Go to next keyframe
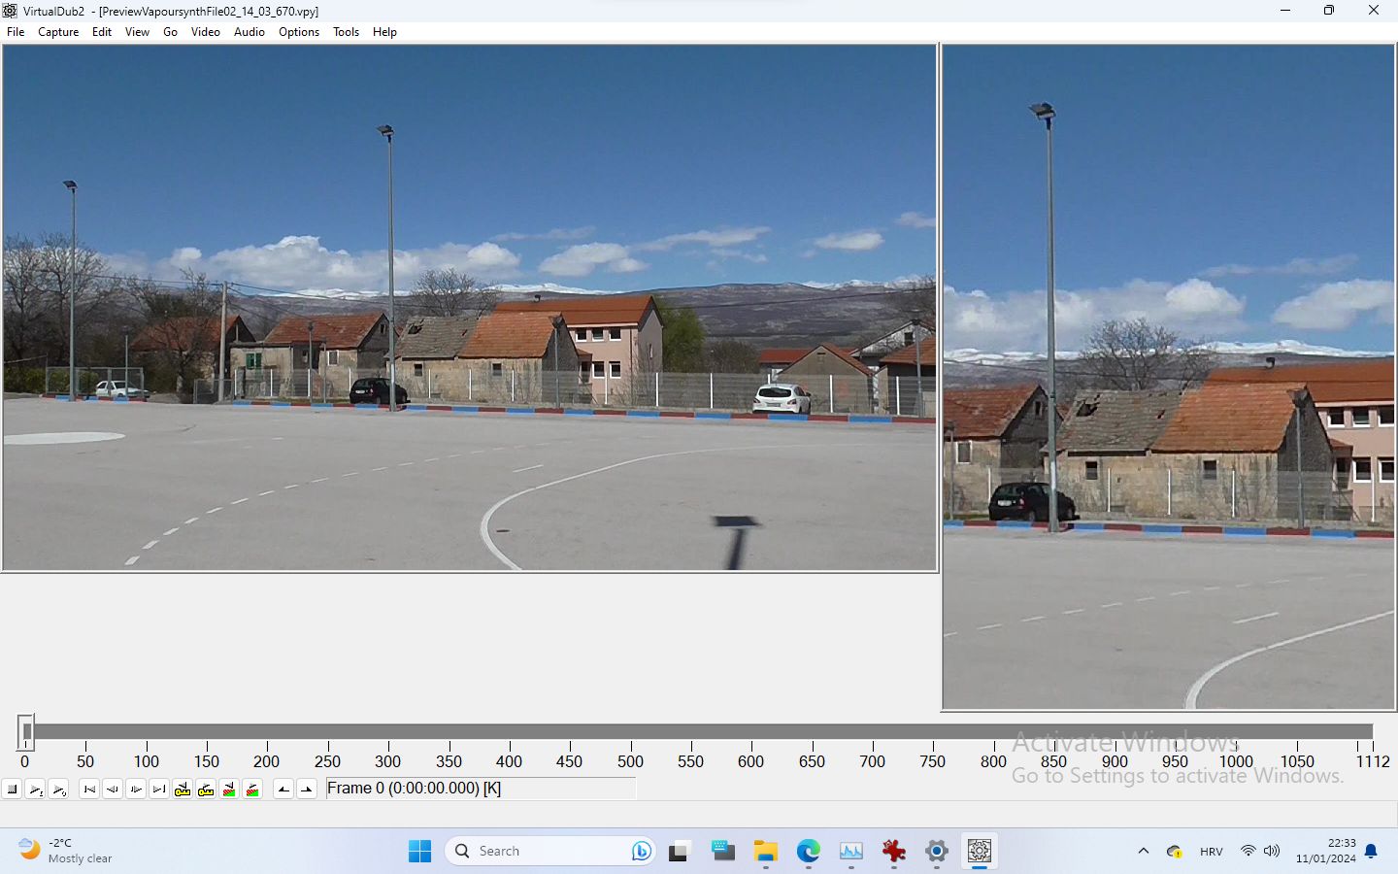The image size is (1398, 874). coord(206,790)
